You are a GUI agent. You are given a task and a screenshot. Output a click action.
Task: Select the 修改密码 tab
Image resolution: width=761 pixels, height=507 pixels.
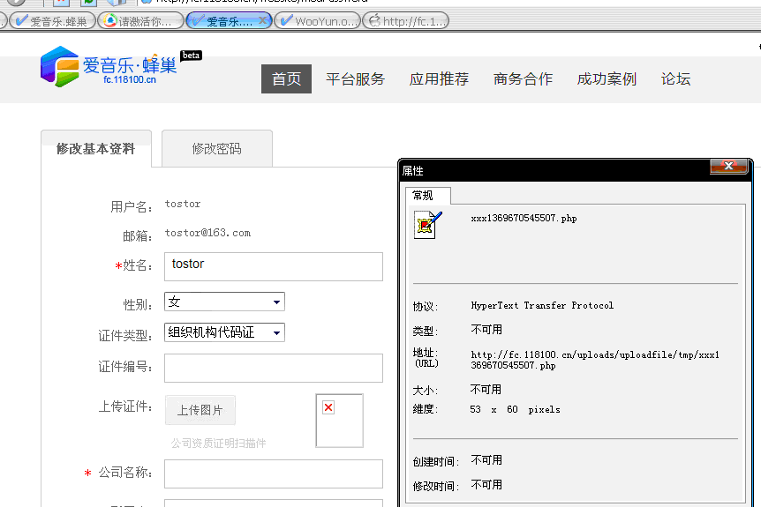point(217,148)
